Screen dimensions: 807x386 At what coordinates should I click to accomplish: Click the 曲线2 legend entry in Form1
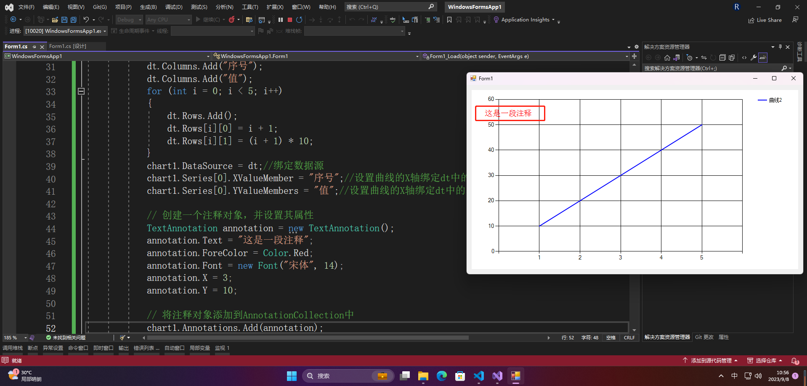(770, 100)
